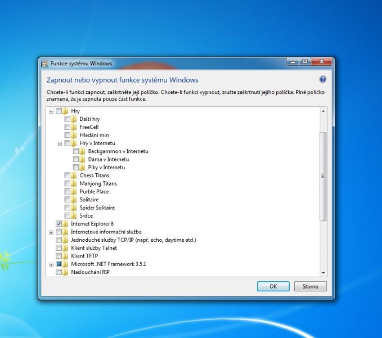Expand the Internetová informační služba node

click(x=51, y=233)
